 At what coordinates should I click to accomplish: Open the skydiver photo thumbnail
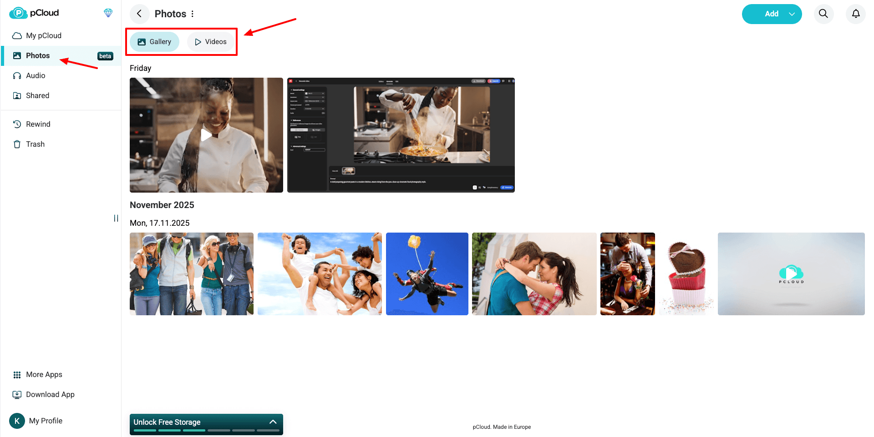(427, 274)
